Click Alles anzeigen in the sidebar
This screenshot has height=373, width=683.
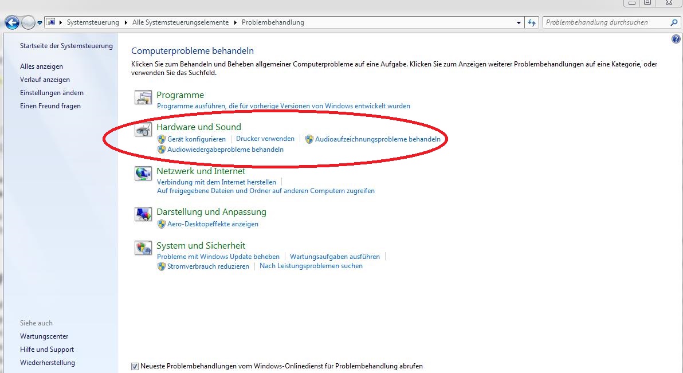click(x=41, y=66)
